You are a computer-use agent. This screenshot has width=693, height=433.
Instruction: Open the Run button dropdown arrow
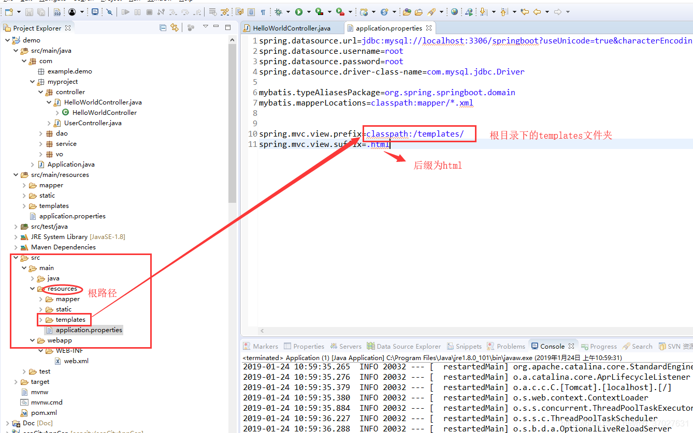[308, 12]
